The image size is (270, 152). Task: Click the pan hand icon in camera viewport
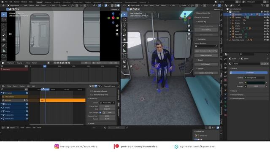coord(117,30)
